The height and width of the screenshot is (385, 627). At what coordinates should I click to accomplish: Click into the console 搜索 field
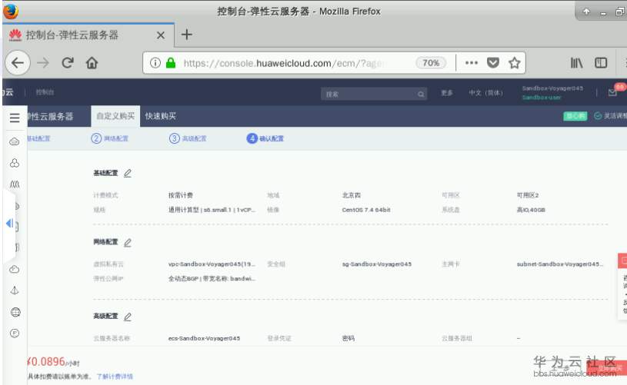pos(373,94)
